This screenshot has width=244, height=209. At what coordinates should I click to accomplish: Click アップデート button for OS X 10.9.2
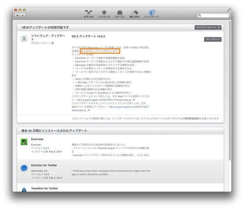[213, 39]
